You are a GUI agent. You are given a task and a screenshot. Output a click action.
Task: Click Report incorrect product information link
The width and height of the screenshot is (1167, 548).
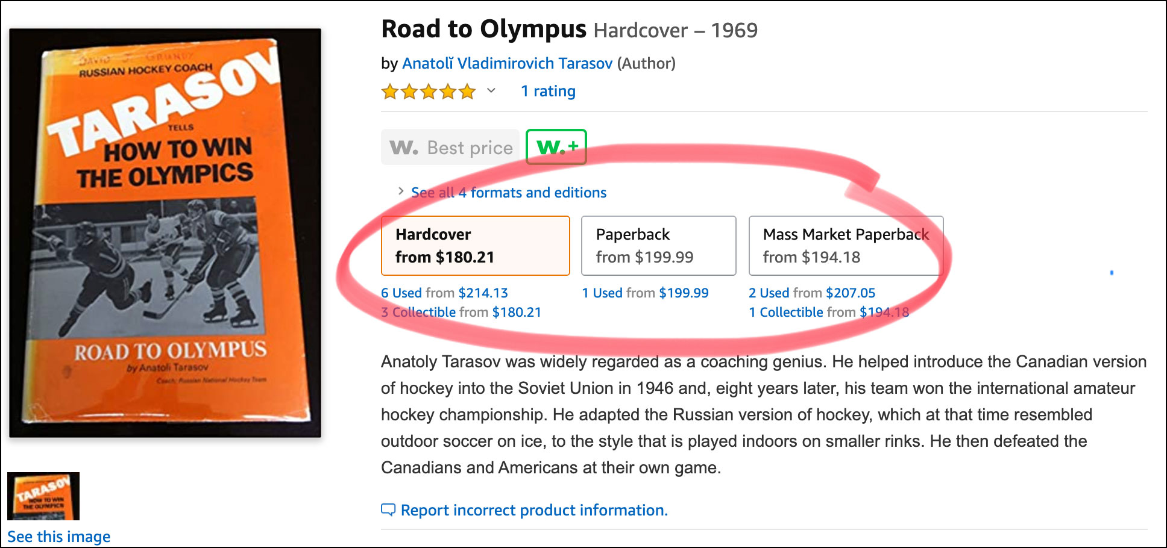pos(534,511)
